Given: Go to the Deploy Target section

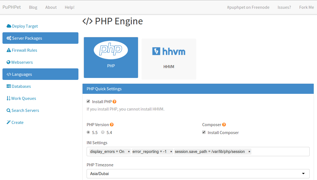Looking at the screenshot, I should point(40,26).
